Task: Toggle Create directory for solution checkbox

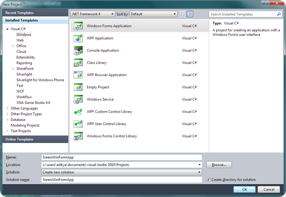Action: click(208, 180)
